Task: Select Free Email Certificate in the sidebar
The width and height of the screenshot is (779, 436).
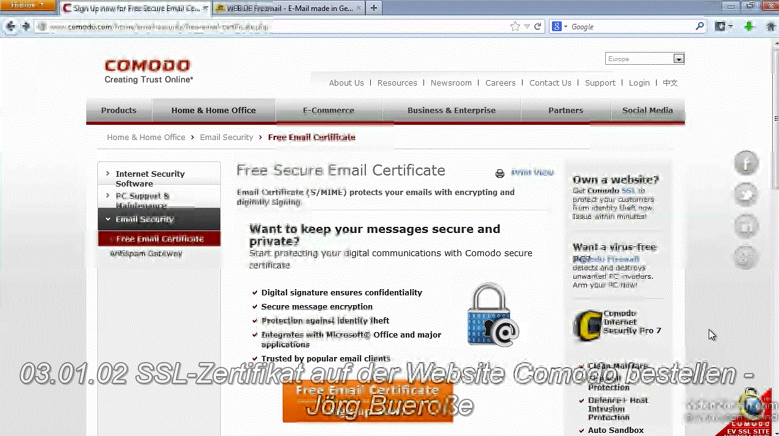Action: (159, 239)
